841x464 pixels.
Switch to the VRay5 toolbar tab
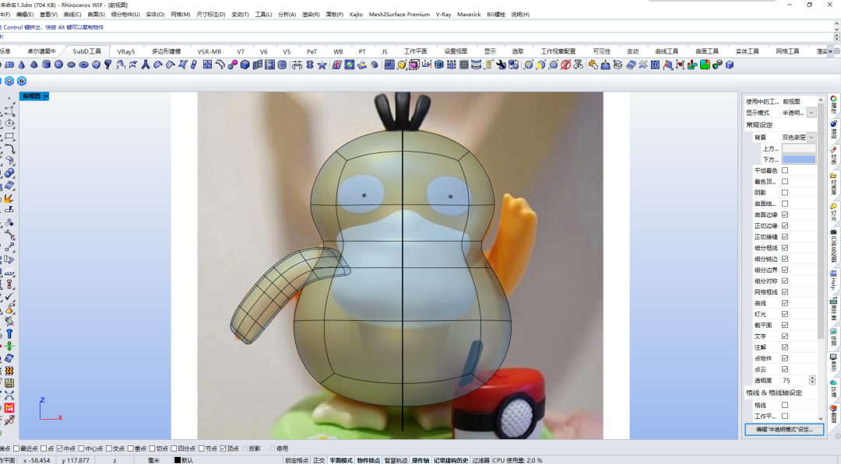tap(126, 51)
